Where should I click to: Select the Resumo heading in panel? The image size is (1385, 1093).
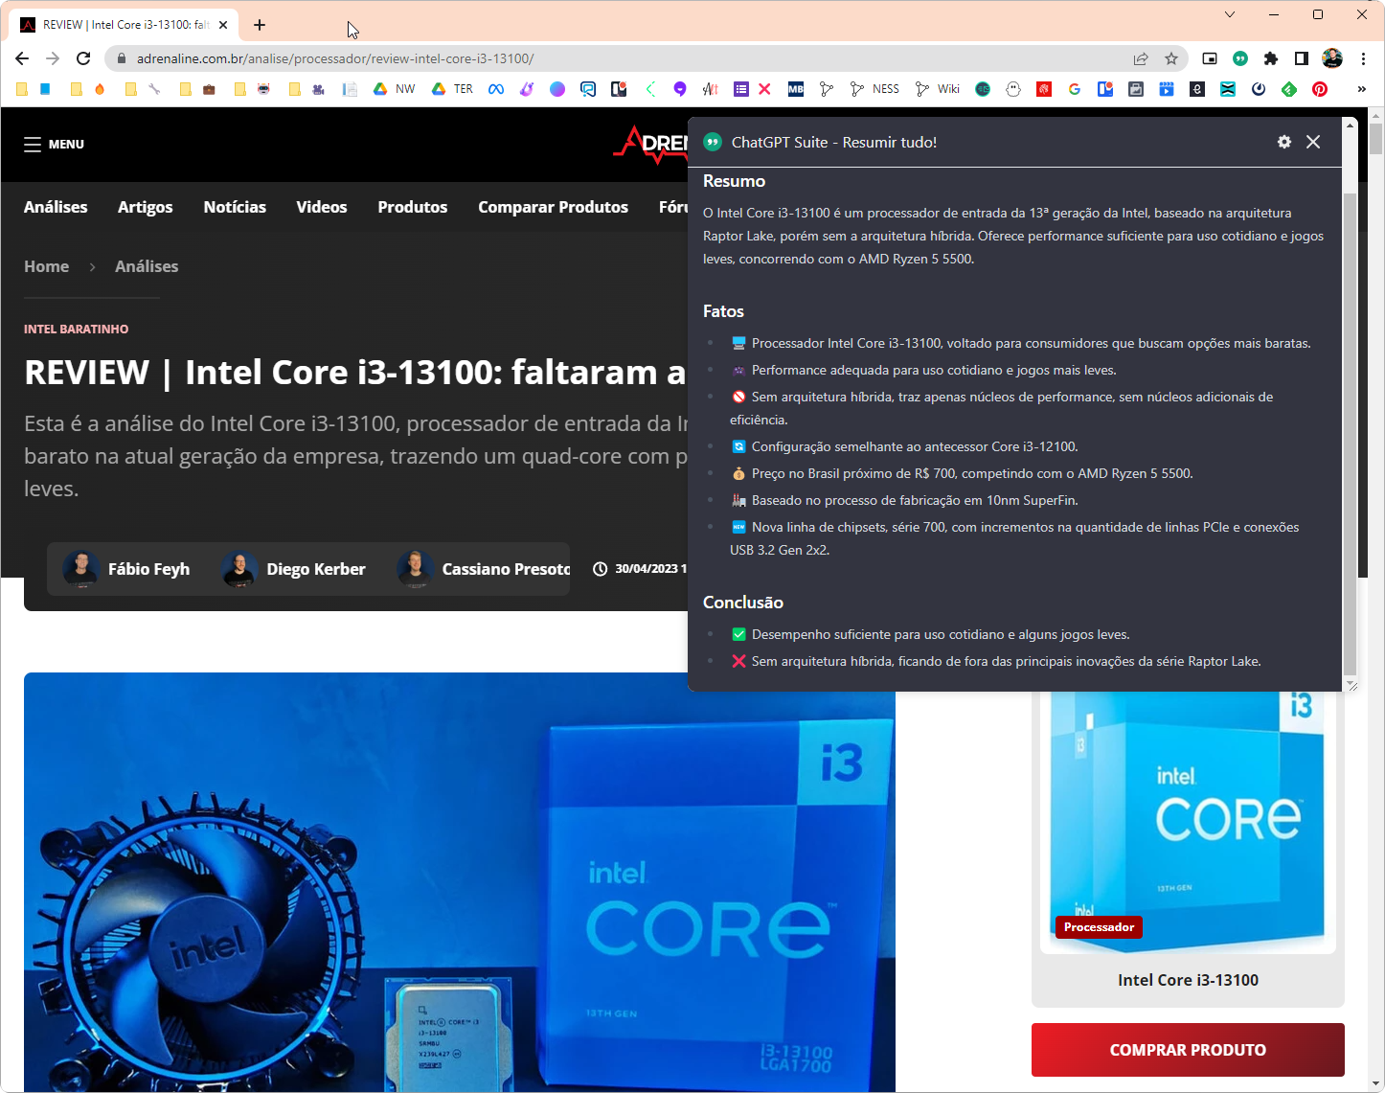point(734,181)
